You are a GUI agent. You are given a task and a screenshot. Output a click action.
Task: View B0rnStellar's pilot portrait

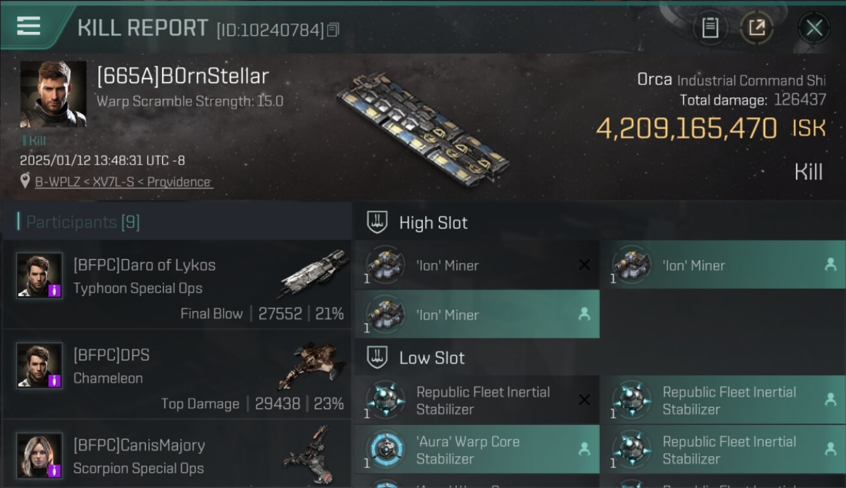pos(53,94)
